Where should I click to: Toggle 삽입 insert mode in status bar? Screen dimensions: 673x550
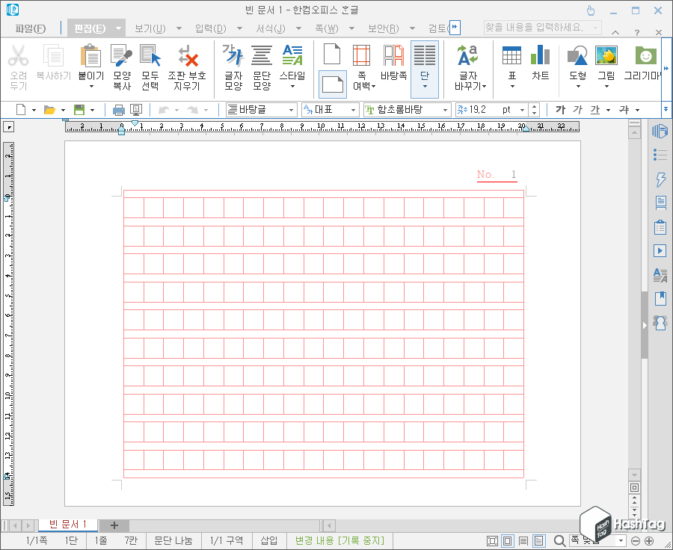(269, 540)
